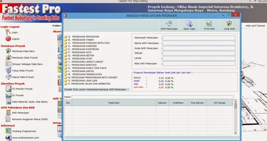Select D. PEKERJAAN DINDING in the list
This screenshot has height=141, width=267.
[x=82, y=46]
